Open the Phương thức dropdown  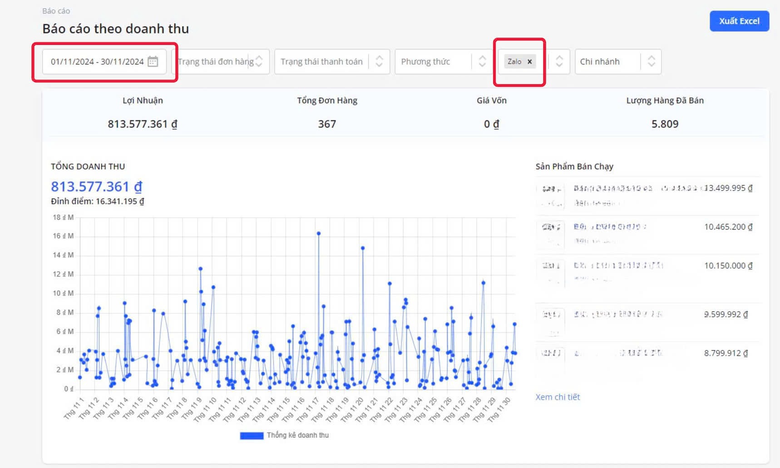click(482, 61)
